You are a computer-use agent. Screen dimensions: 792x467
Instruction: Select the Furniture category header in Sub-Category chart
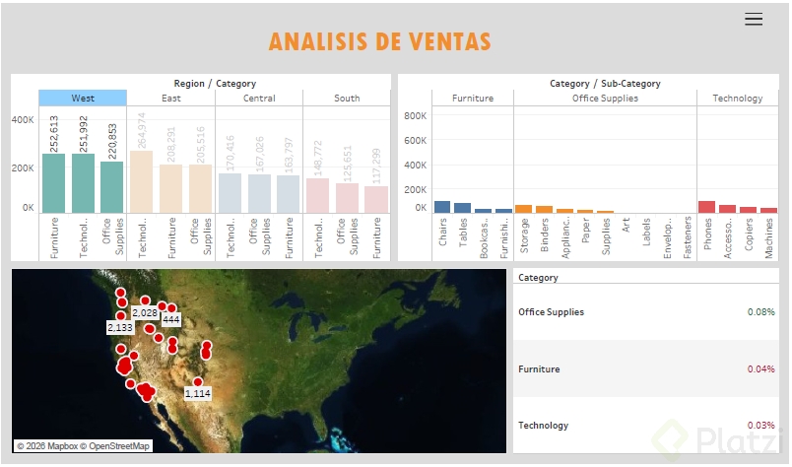(x=473, y=99)
